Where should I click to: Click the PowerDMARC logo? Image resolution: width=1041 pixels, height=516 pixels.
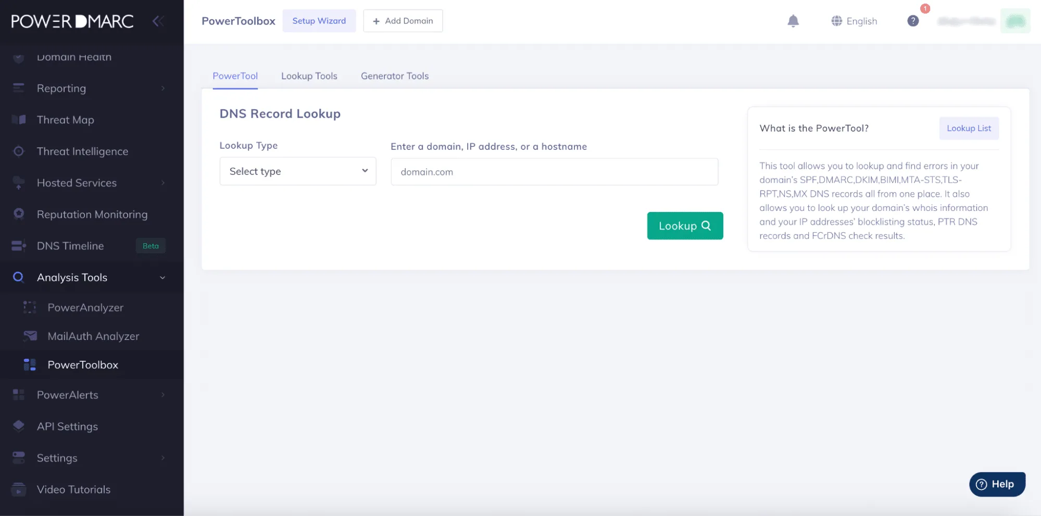coord(72,21)
